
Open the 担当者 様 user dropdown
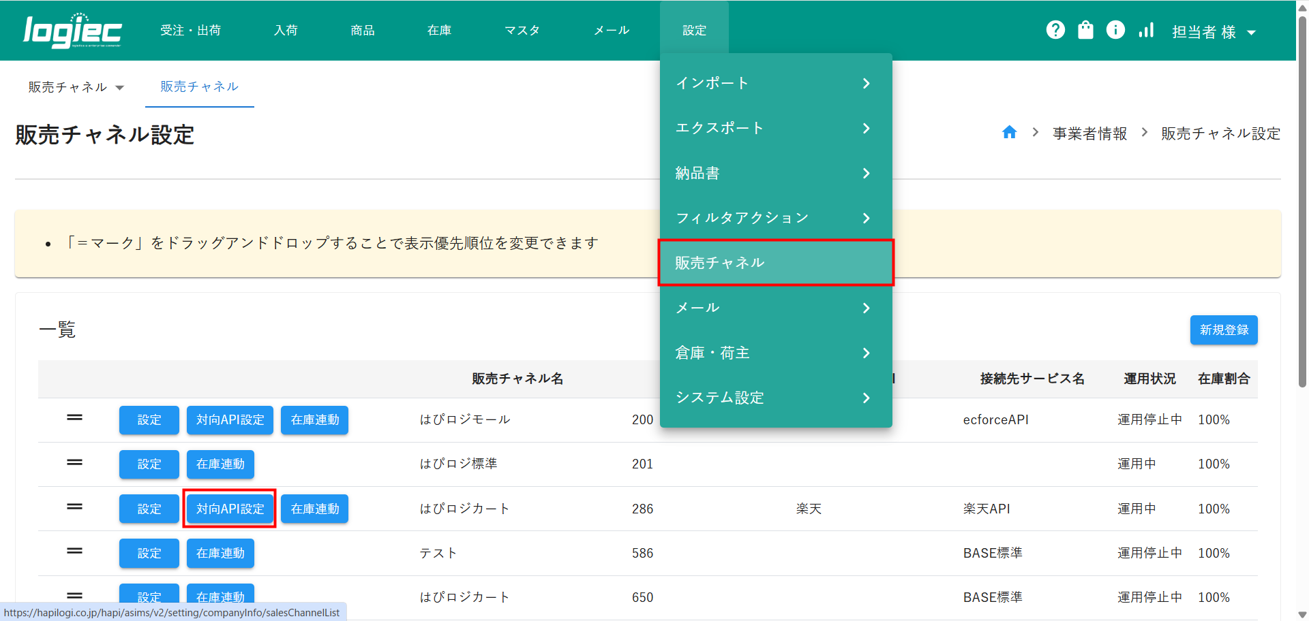click(1214, 32)
